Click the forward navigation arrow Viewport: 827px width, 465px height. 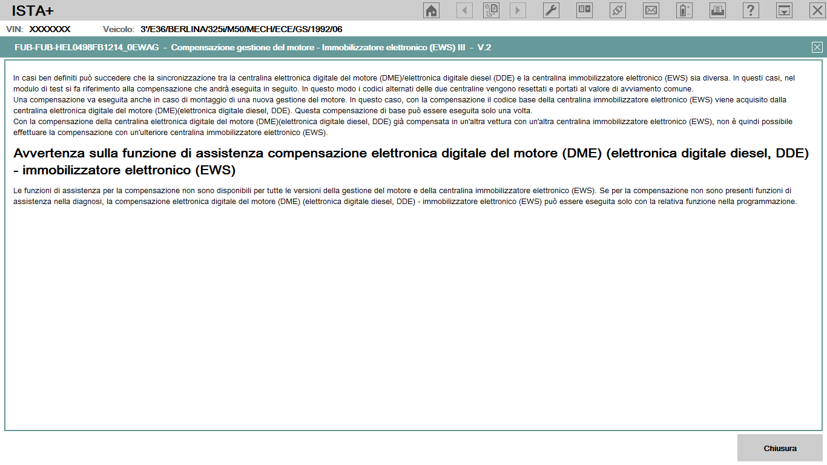tap(518, 10)
